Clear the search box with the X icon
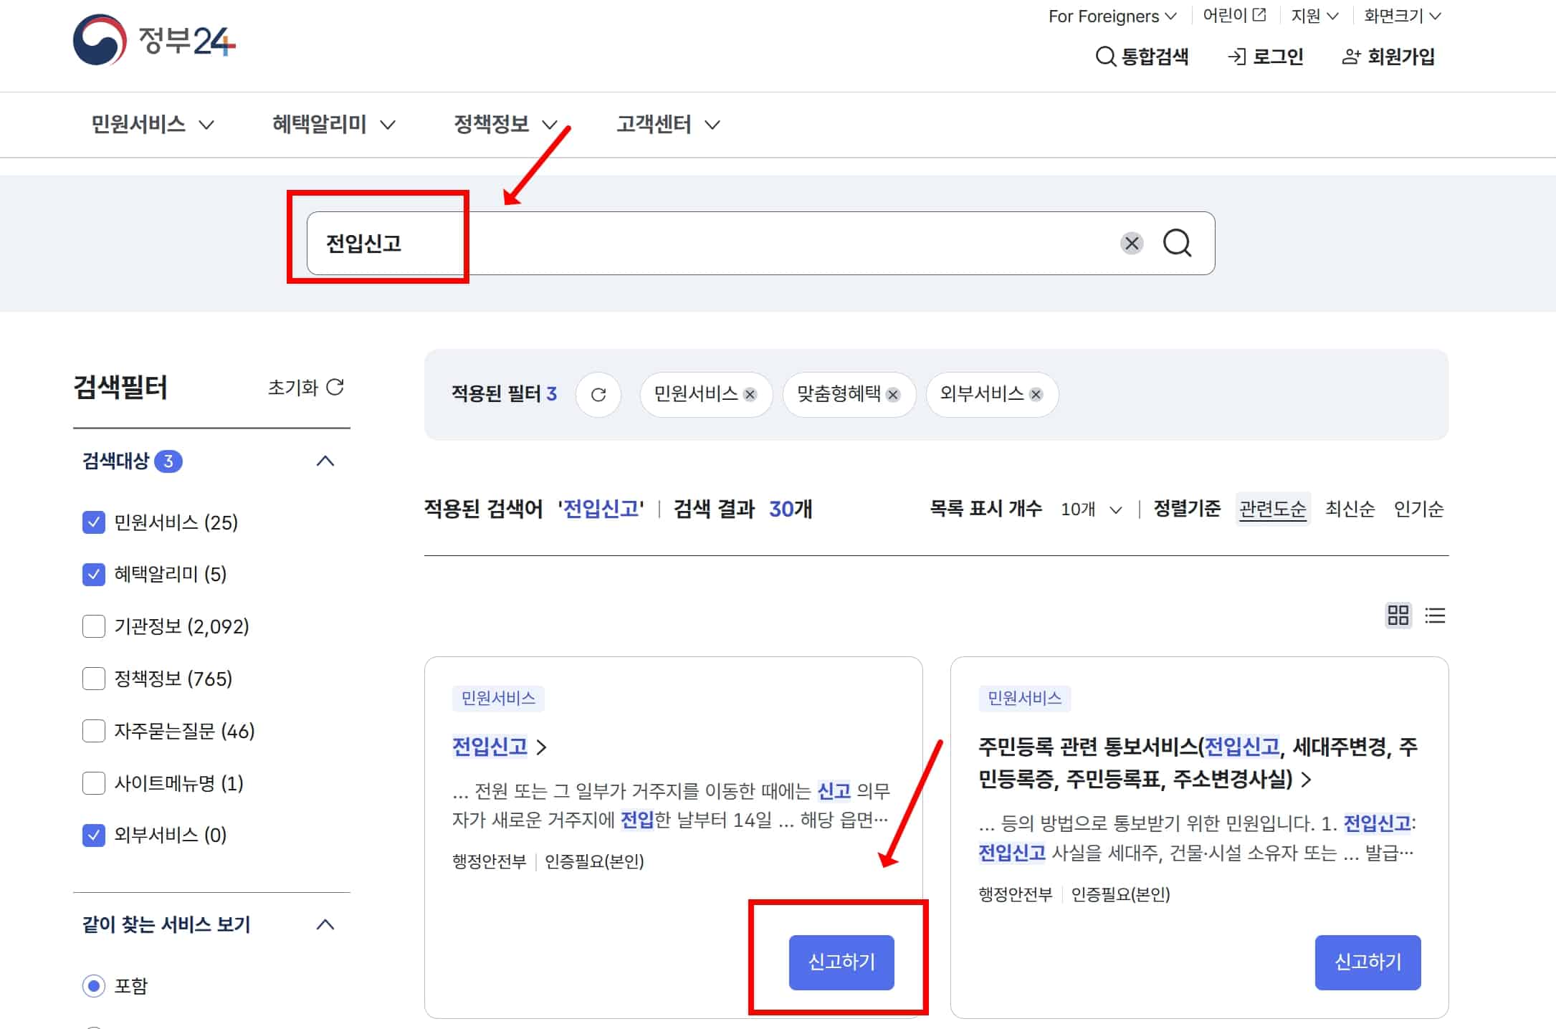This screenshot has height=1029, width=1556. [x=1132, y=244]
